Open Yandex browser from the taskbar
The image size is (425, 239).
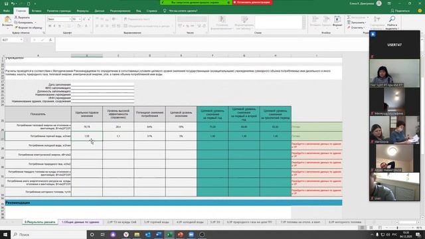pyautogui.click(x=126, y=234)
